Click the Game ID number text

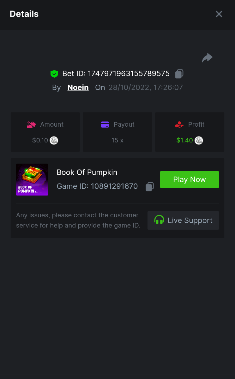(114, 186)
